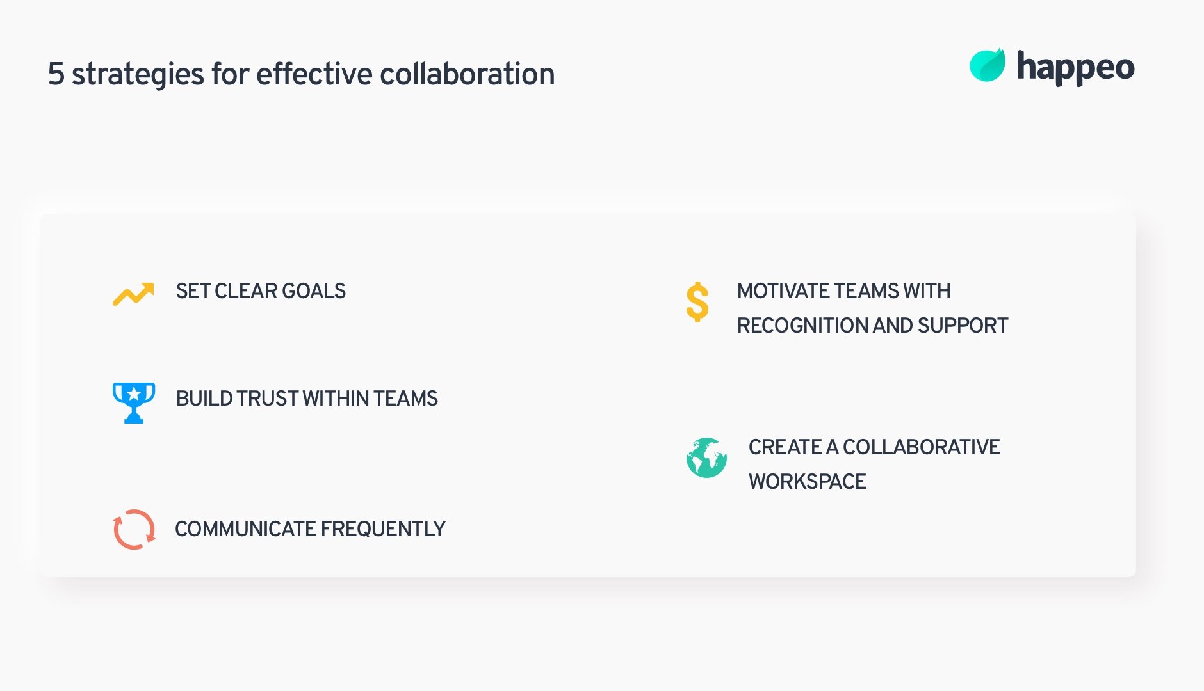This screenshot has width=1204, height=691.
Task: Click the blue trophy icon
Action: [x=134, y=402]
